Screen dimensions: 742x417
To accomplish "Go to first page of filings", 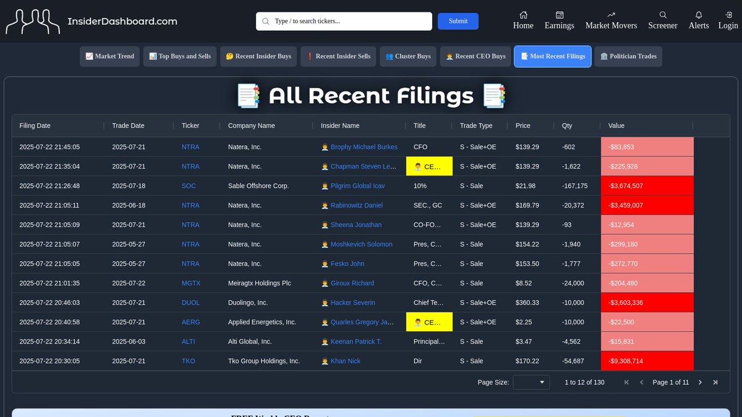I will click(626, 382).
